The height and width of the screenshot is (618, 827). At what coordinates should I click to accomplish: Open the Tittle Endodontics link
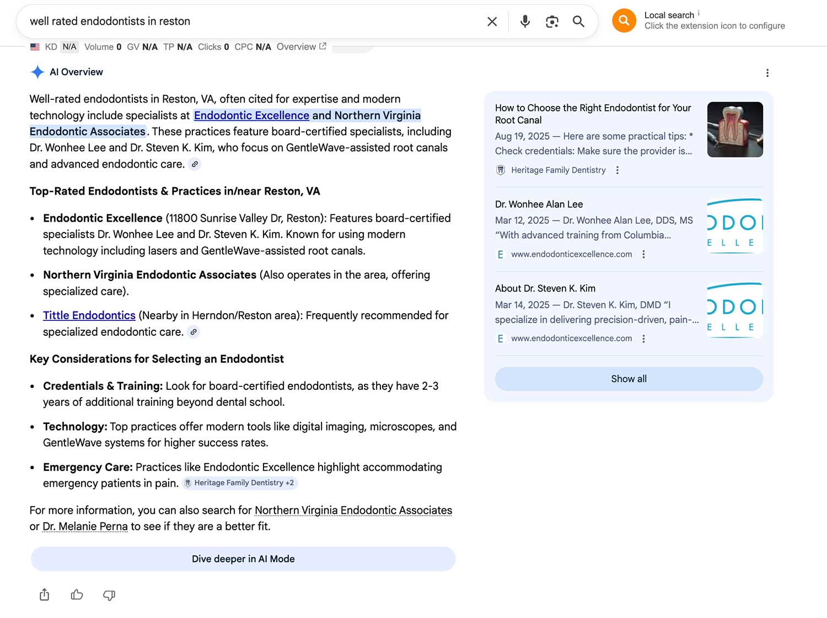[89, 315]
